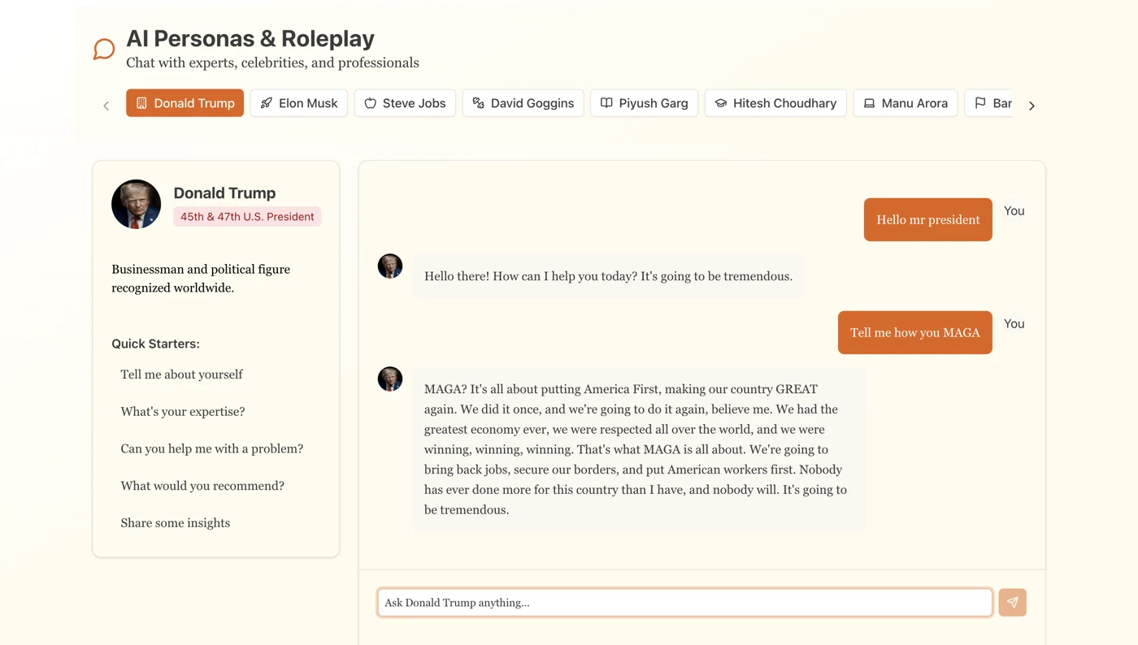
Task: Open the Manu Arora persona
Action: click(x=906, y=103)
